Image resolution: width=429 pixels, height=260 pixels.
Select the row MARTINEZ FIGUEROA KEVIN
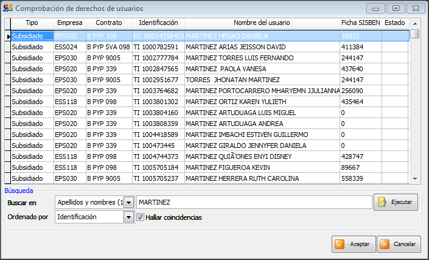pyautogui.click(x=209, y=167)
